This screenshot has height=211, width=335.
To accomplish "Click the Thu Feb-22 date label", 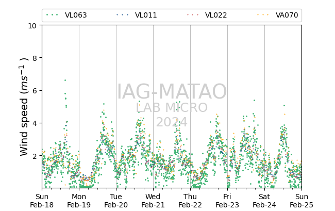I will pyautogui.click(x=190, y=201).
